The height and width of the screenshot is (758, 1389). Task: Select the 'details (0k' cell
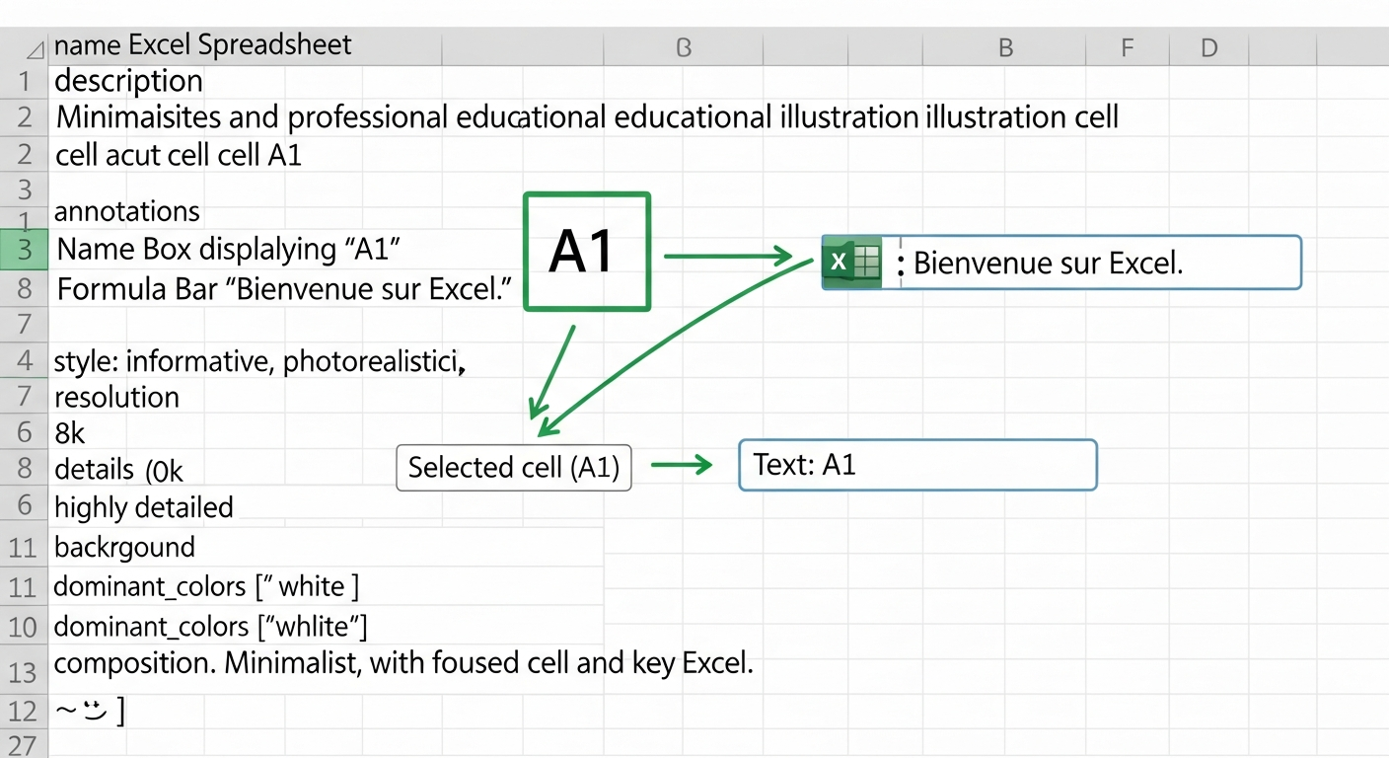[119, 469]
